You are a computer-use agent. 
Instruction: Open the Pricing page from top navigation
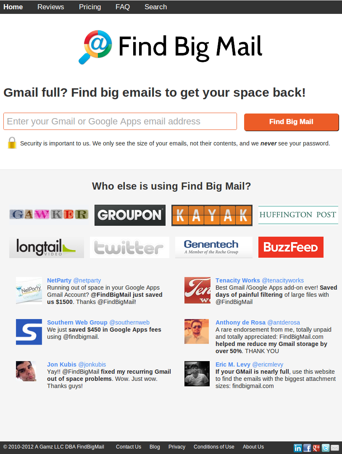click(90, 7)
